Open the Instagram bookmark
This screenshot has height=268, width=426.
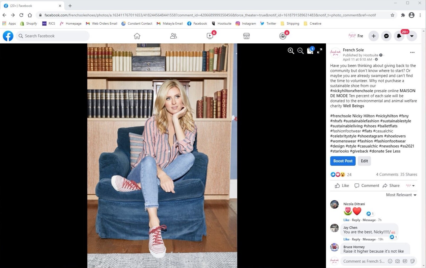click(246, 24)
